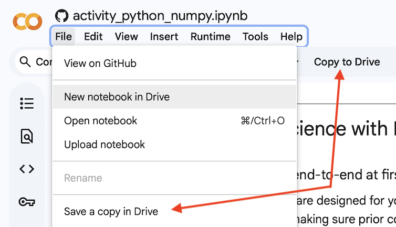Open the code snippets sidebar icon
The width and height of the screenshot is (396, 227).
tap(27, 169)
